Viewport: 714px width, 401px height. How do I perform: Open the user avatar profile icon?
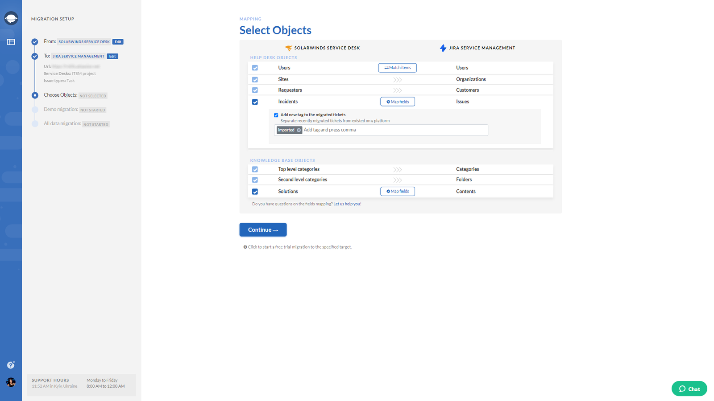(x=11, y=382)
